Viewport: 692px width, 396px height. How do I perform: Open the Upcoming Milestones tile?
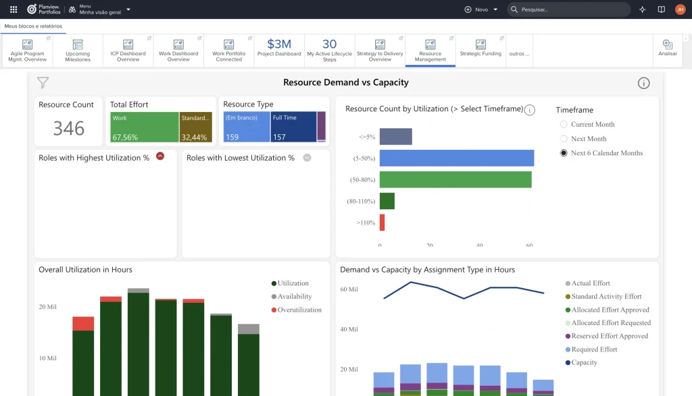78,51
